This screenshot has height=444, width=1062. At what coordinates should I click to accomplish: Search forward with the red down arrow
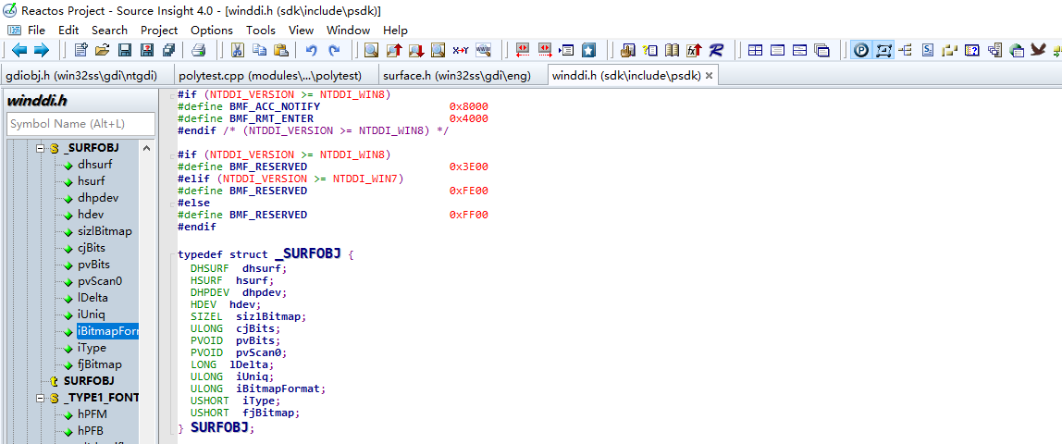(x=416, y=50)
